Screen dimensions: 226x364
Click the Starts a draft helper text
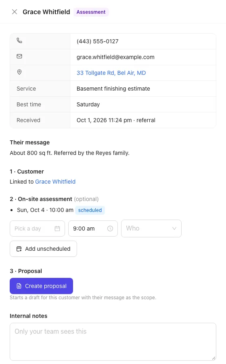pos(83,298)
